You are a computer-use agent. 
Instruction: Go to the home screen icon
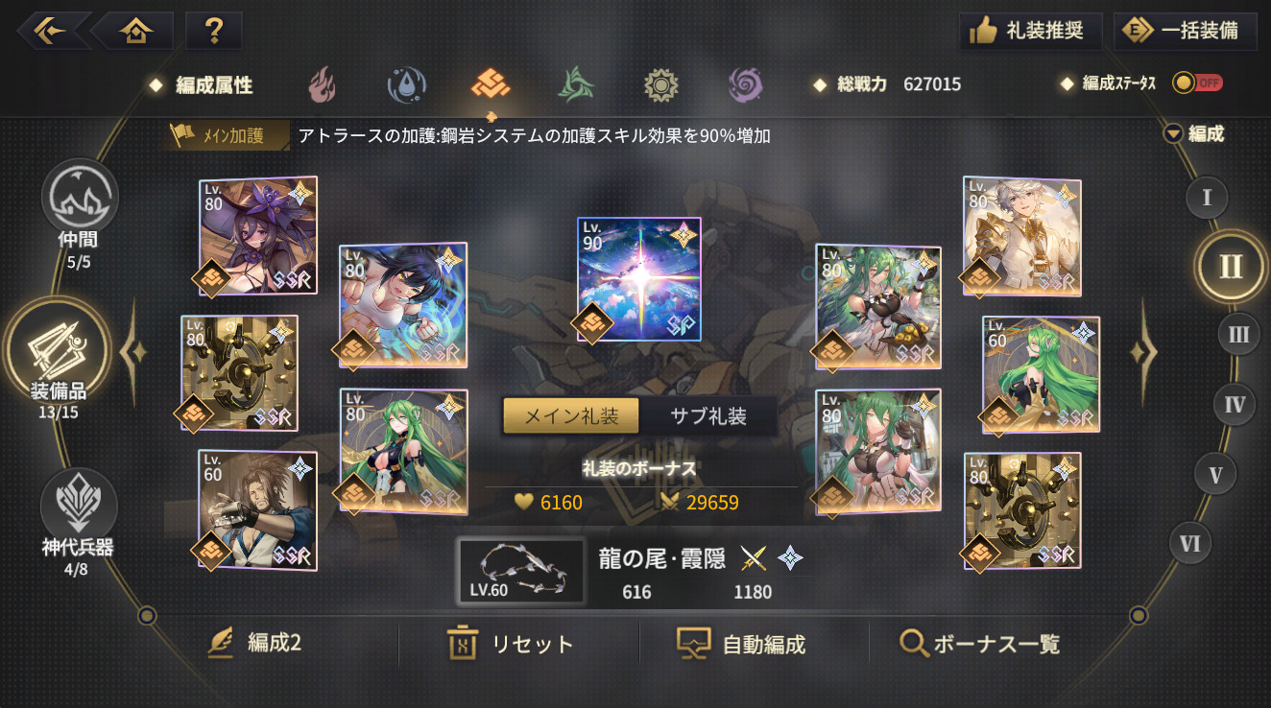point(135,31)
